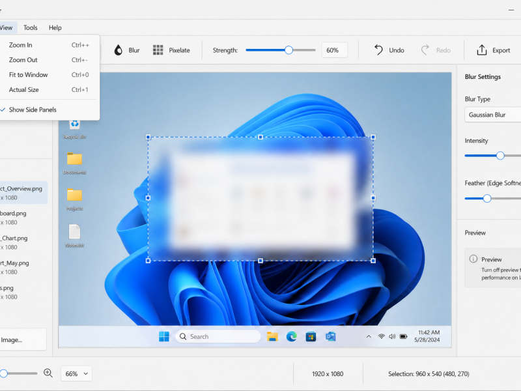Click the Undo button label

tap(397, 50)
